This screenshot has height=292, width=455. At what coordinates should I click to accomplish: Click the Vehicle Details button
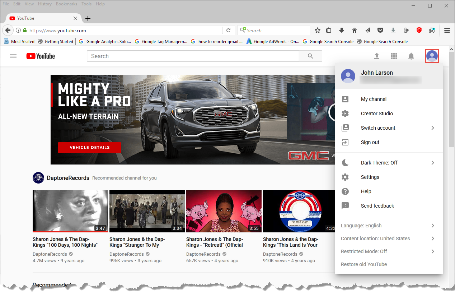[x=90, y=148]
